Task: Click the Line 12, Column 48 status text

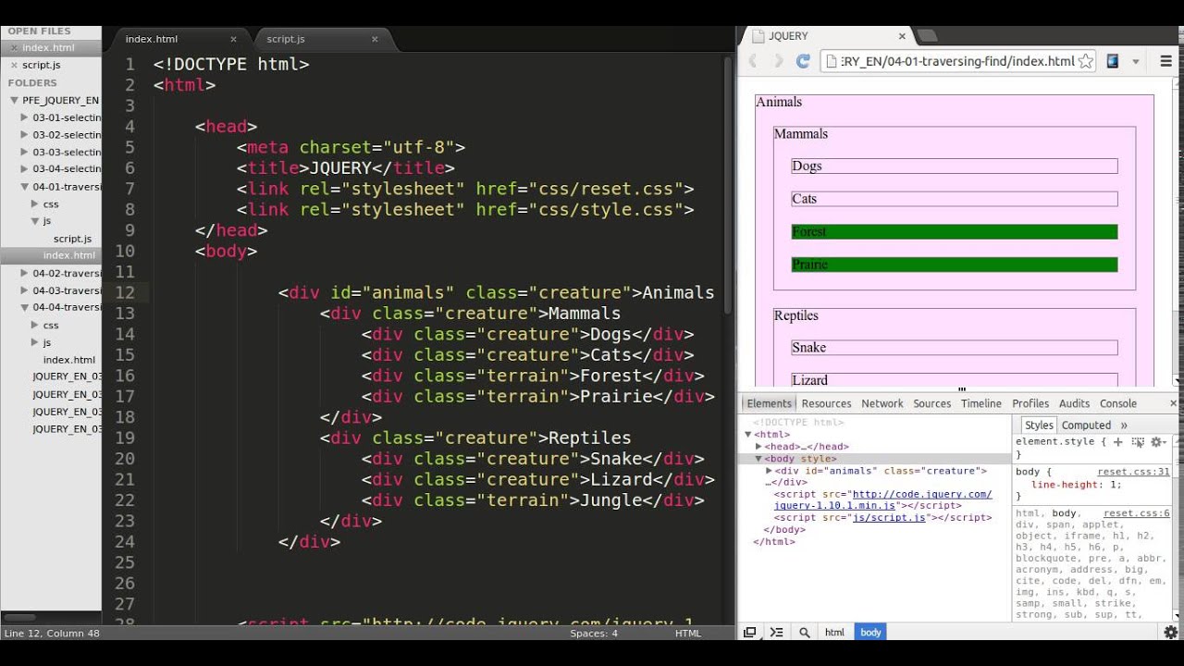Action: [x=51, y=634]
